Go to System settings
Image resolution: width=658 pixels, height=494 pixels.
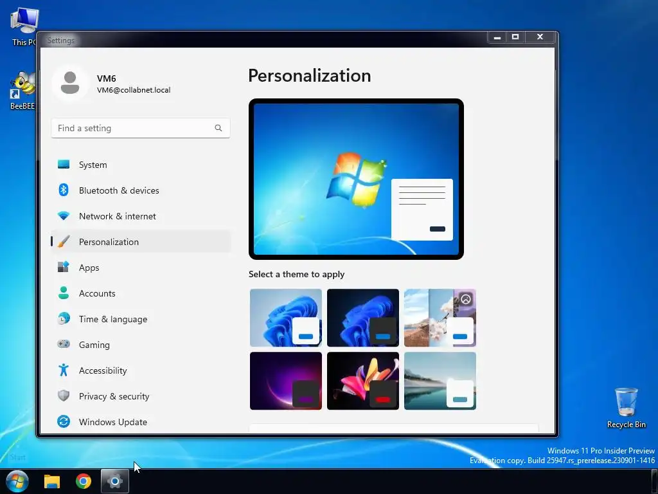pos(141,165)
